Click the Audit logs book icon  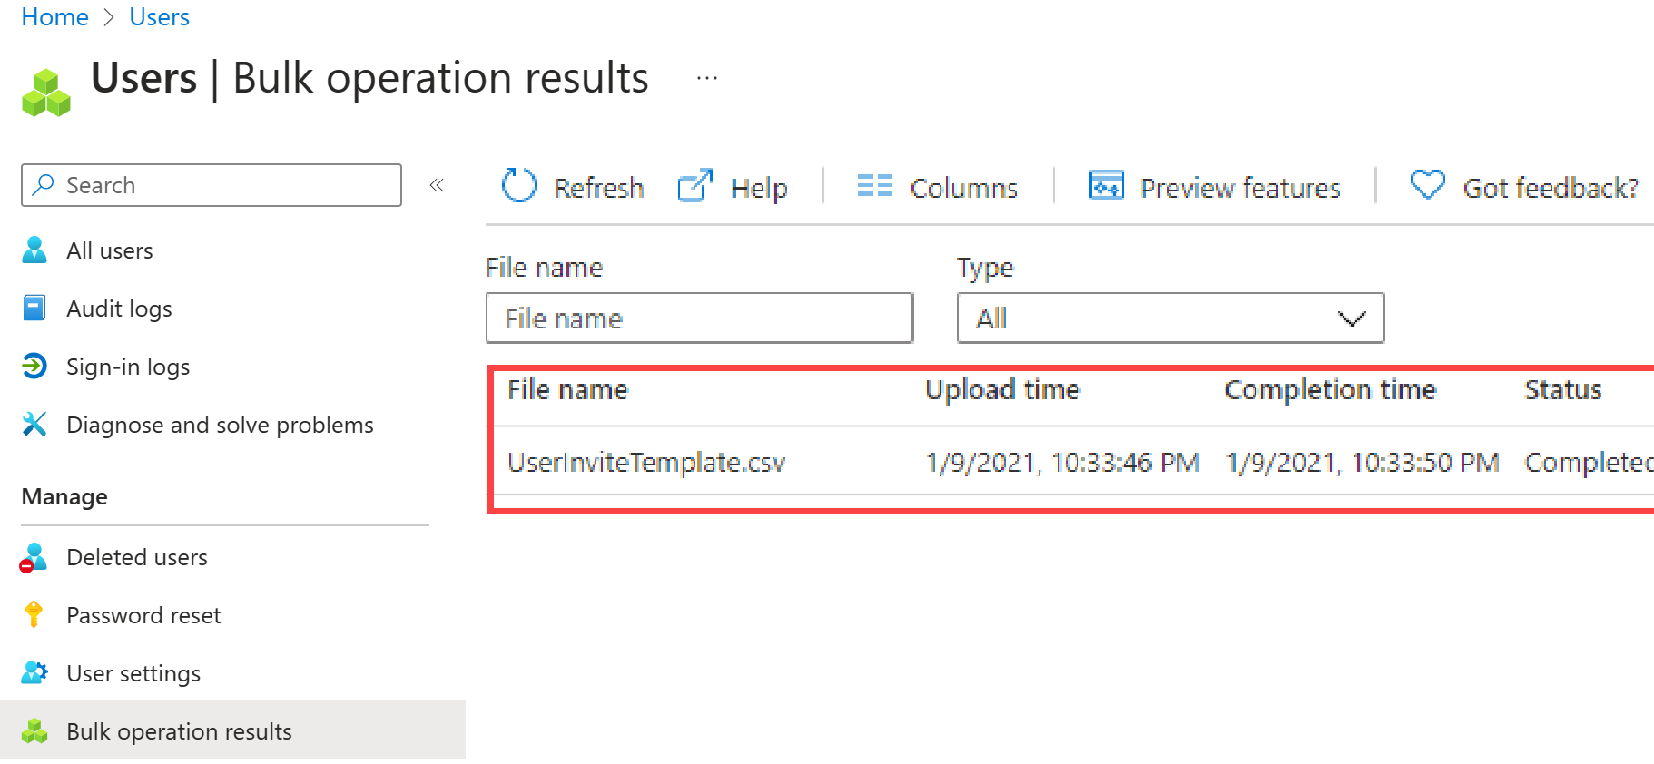(34, 308)
